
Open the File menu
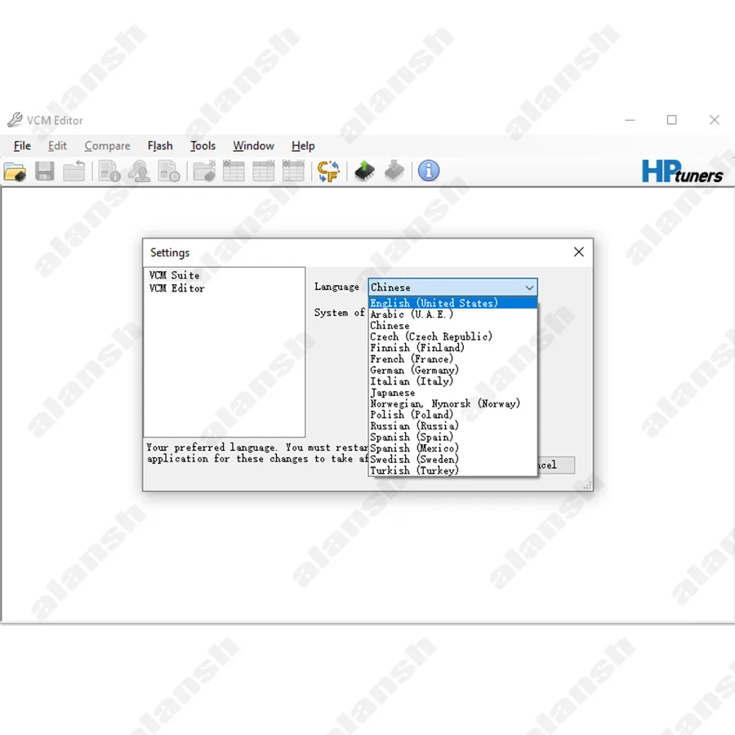click(x=22, y=146)
